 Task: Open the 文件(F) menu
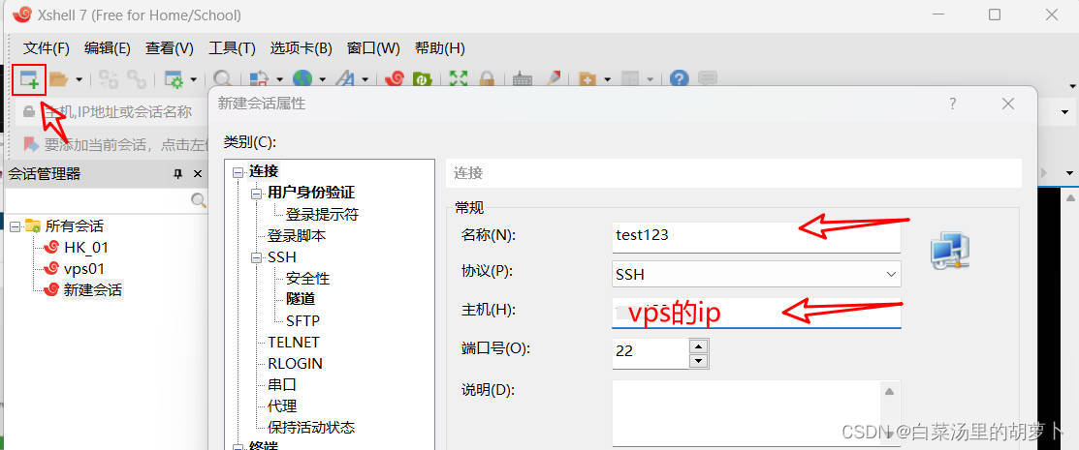click(x=47, y=48)
